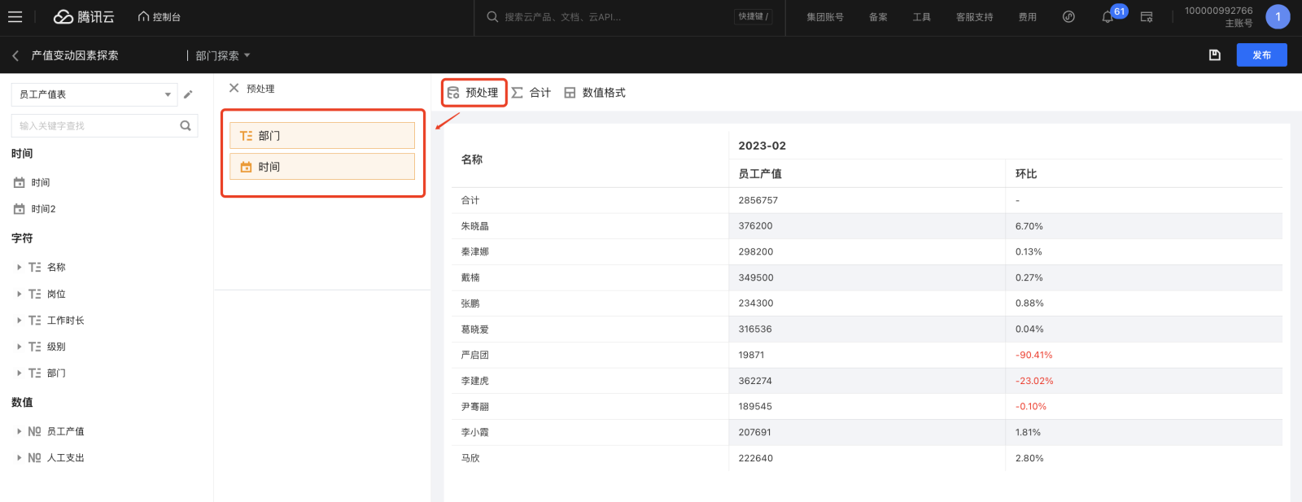Click the 发布 publish button
Image resolution: width=1302 pixels, height=502 pixels.
click(x=1261, y=55)
